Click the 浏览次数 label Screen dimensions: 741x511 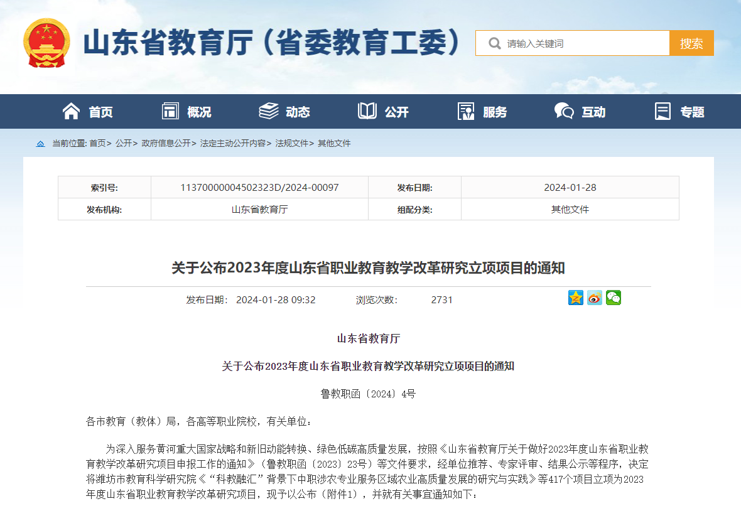pyautogui.click(x=377, y=300)
